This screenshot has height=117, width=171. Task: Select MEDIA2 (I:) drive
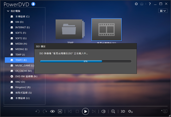point(21,49)
